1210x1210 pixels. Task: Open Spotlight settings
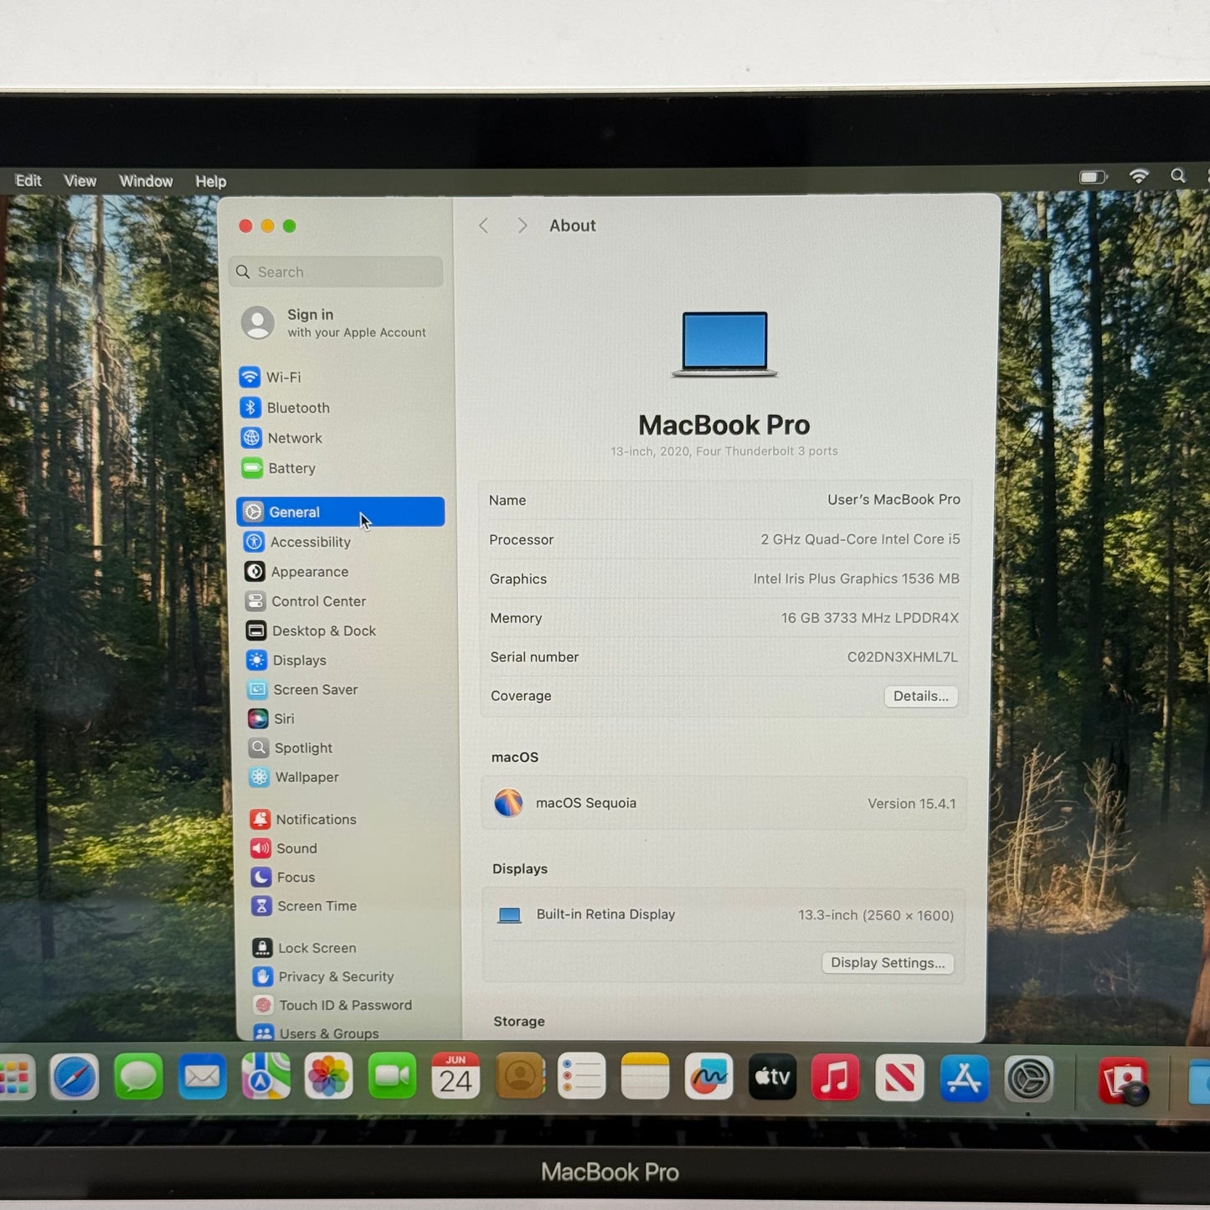[291, 748]
